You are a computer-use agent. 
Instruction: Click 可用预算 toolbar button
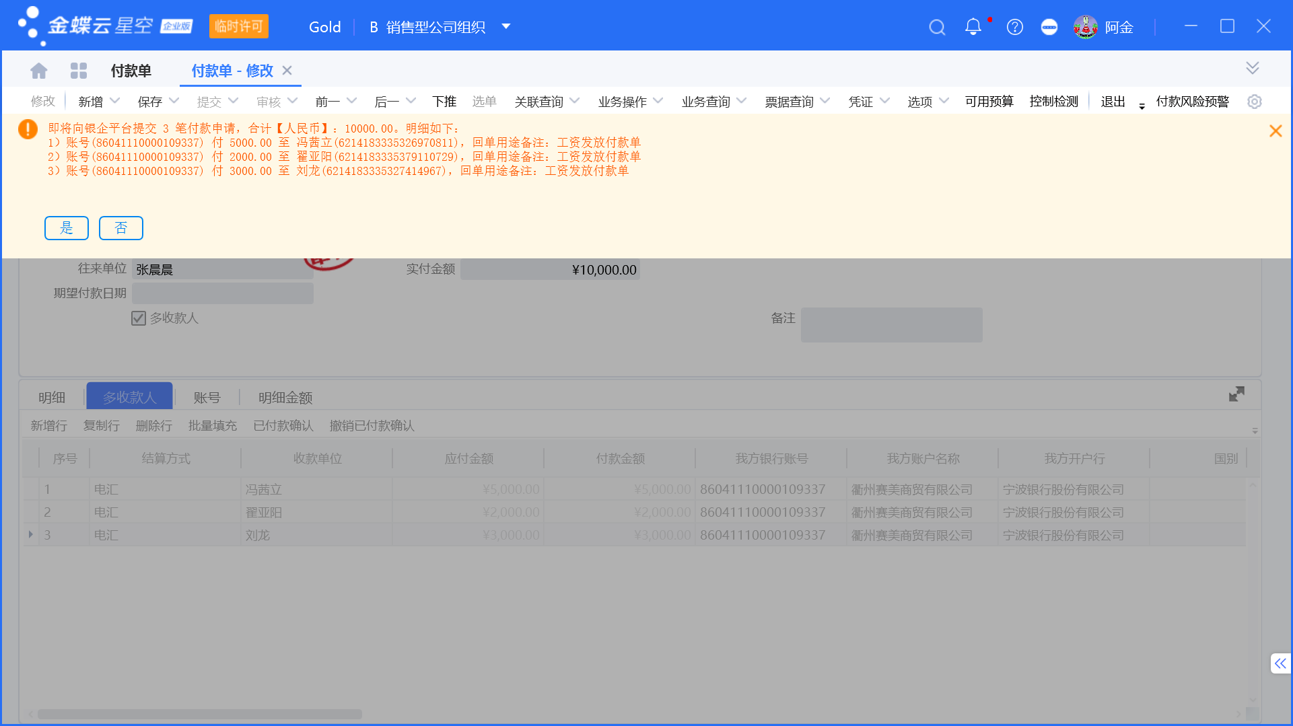[x=989, y=102]
